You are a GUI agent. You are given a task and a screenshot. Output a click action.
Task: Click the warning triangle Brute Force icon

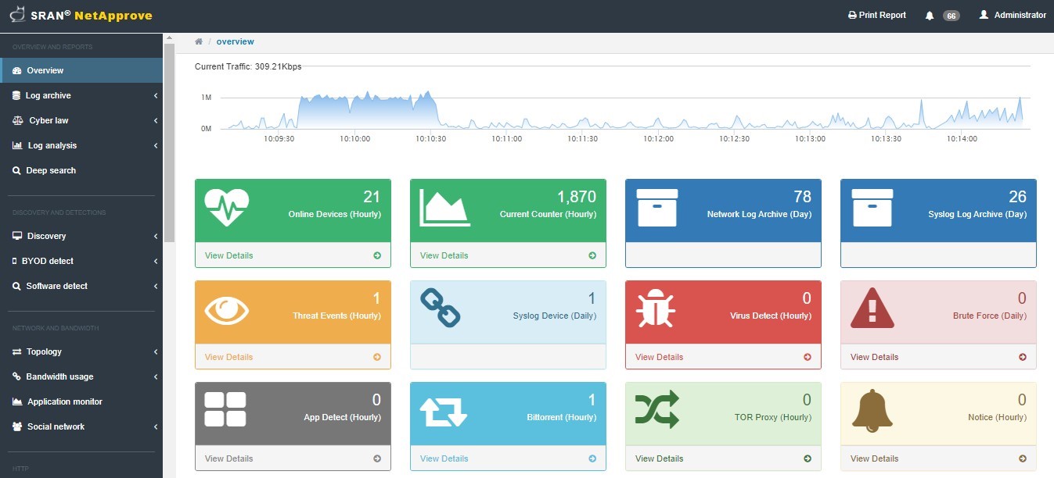tap(872, 309)
